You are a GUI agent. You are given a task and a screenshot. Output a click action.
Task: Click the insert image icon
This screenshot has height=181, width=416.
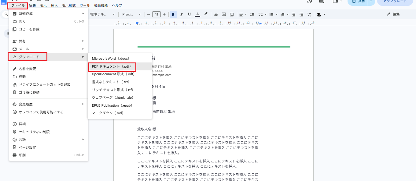(x=232, y=14)
